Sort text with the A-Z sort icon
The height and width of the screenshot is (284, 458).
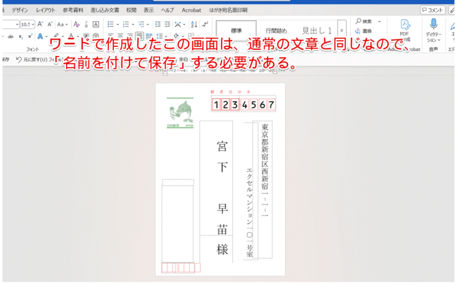point(194,24)
